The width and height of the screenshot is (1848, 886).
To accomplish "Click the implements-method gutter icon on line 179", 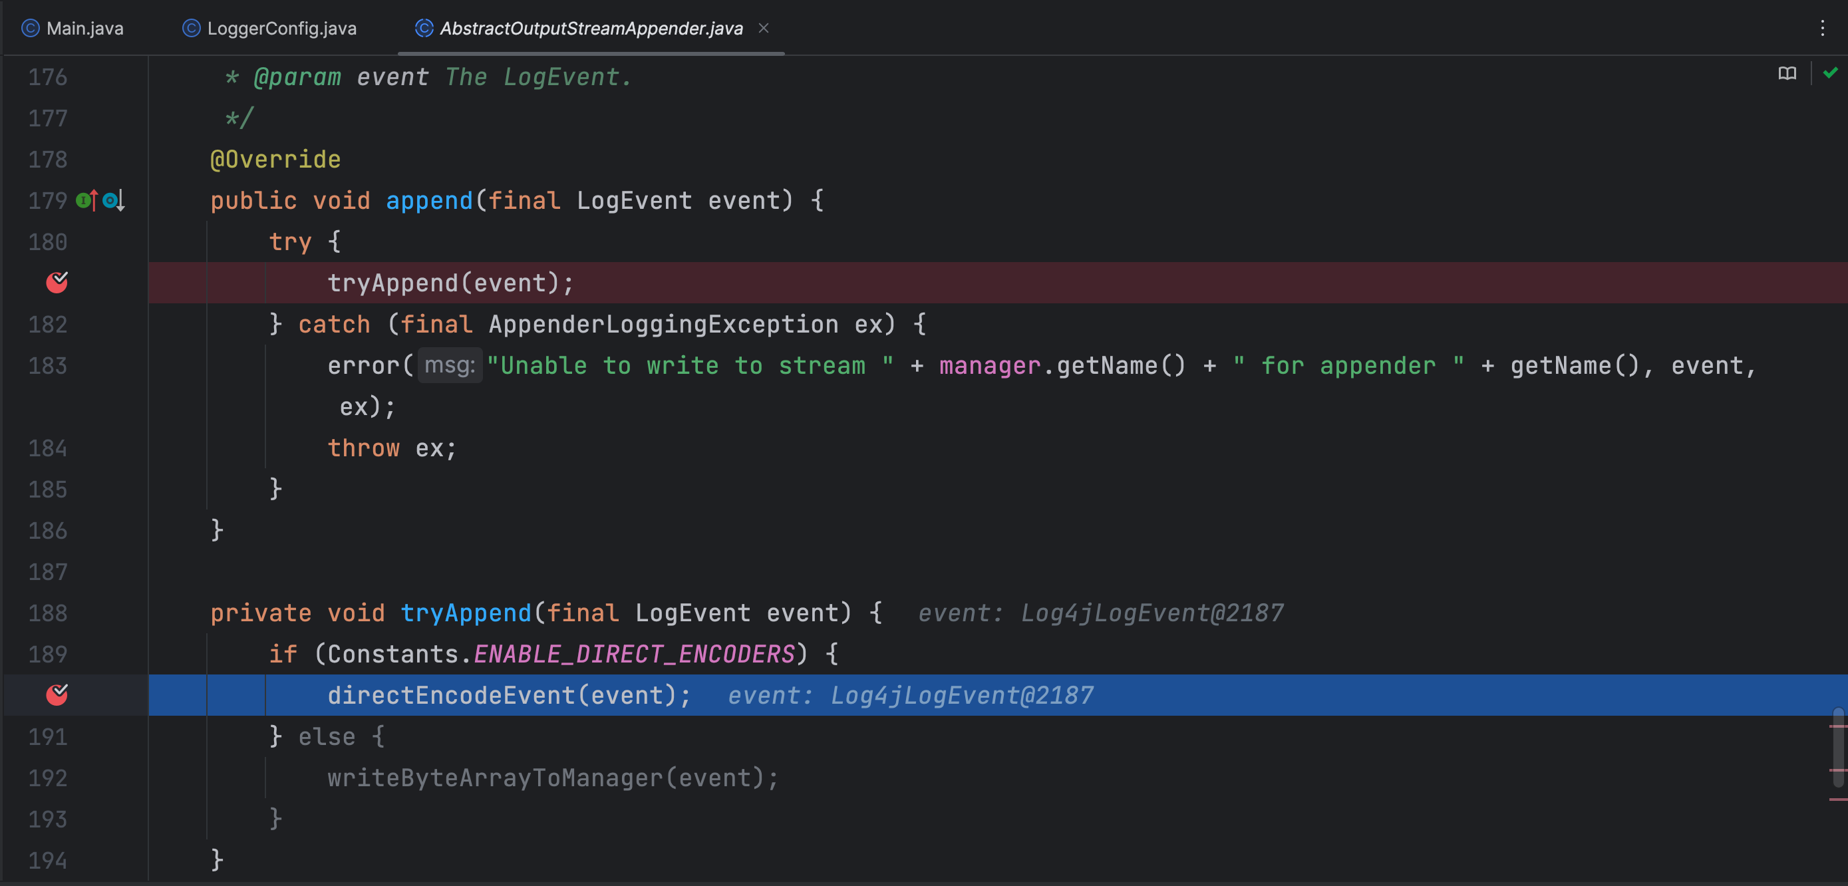I will tap(88, 200).
